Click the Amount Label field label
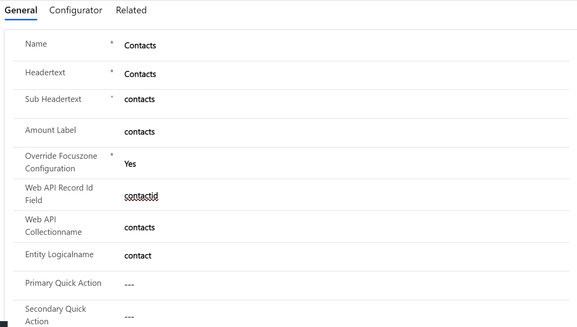577x327 pixels. 50,130
